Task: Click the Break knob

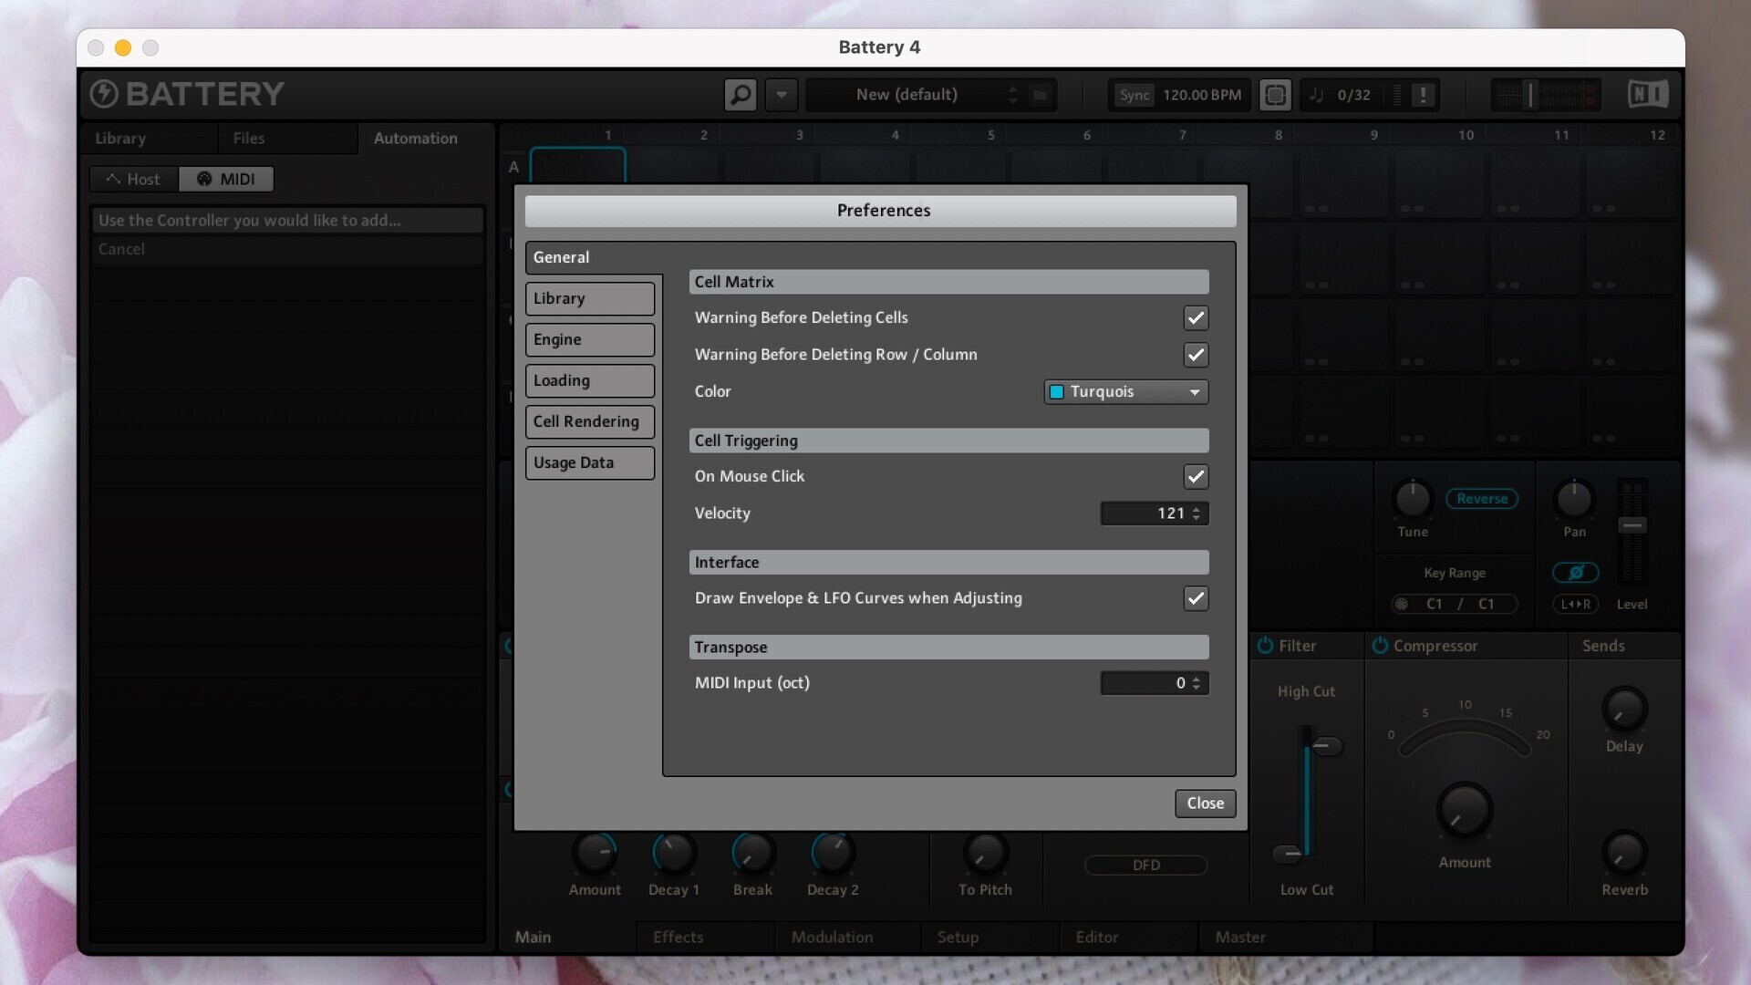Action: coord(752,854)
